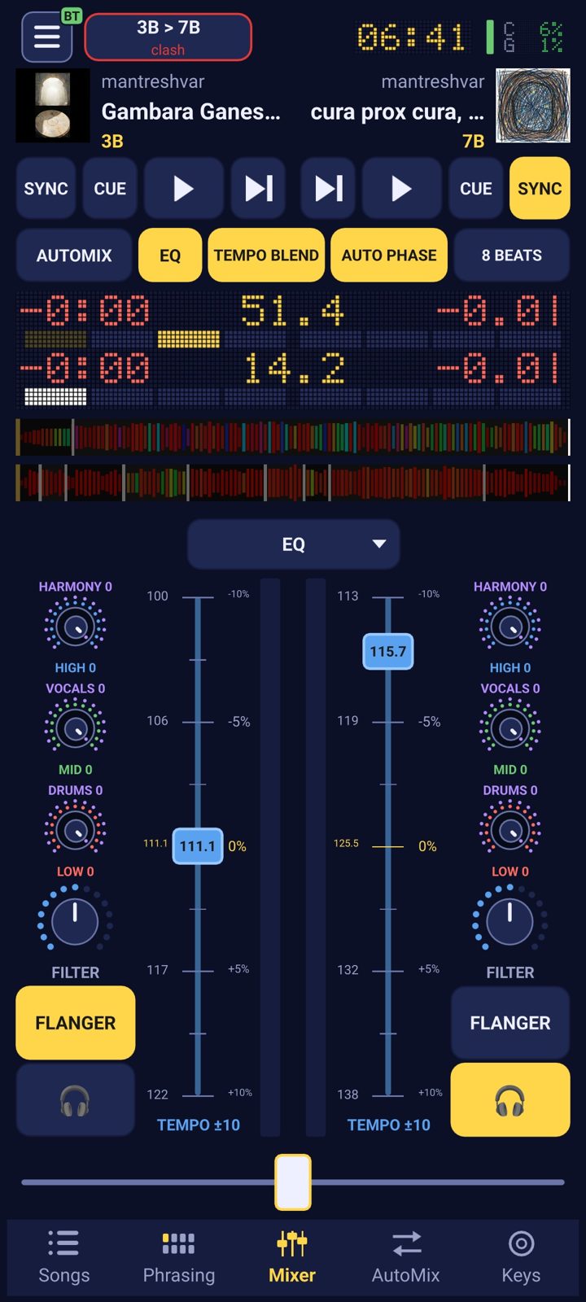
Task: Play the right deck
Action: (402, 189)
